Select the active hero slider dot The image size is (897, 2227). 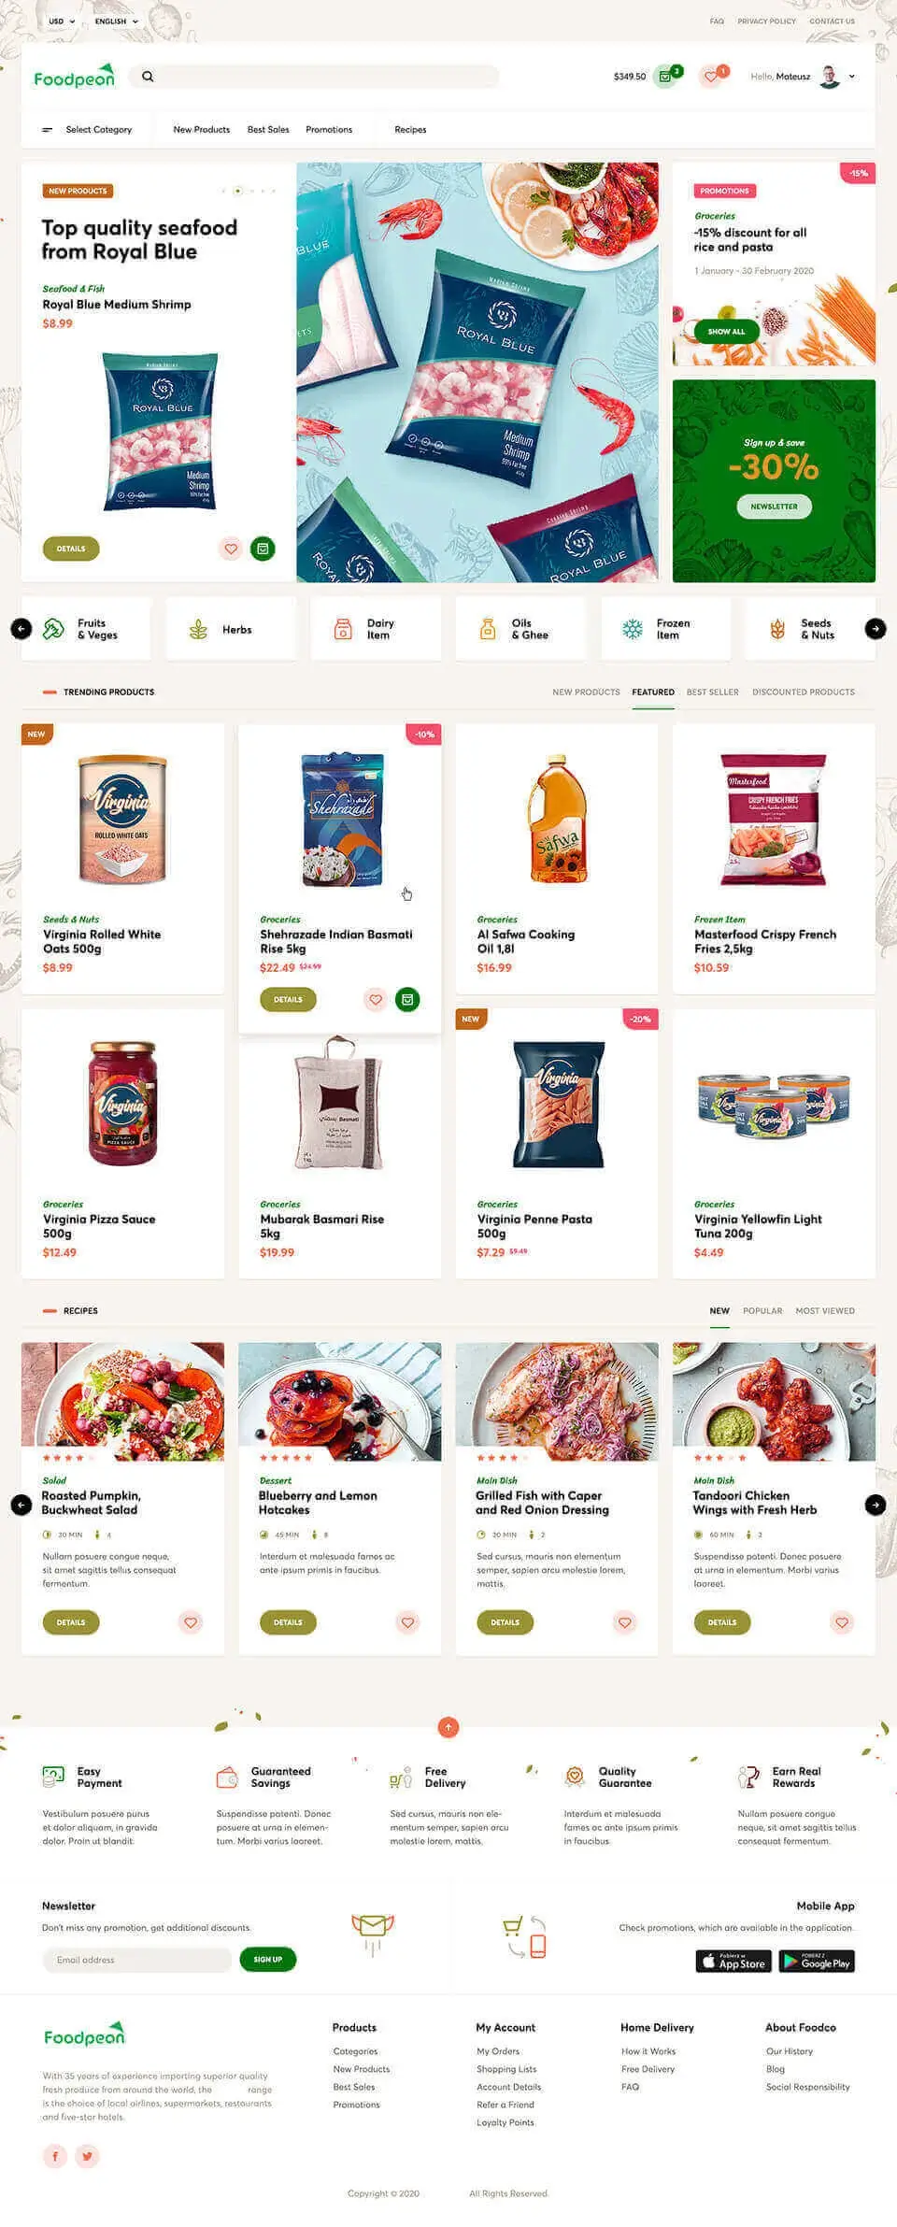pos(237,191)
